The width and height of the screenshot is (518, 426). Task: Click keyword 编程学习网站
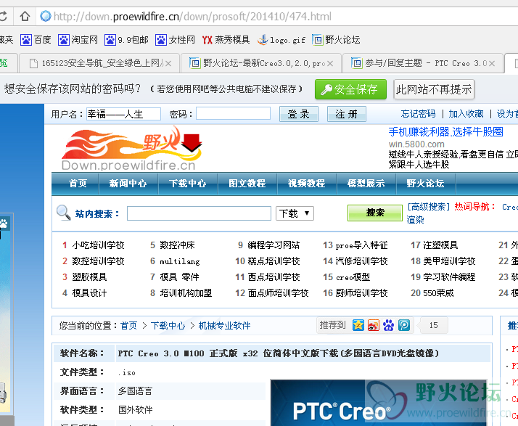[274, 245]
